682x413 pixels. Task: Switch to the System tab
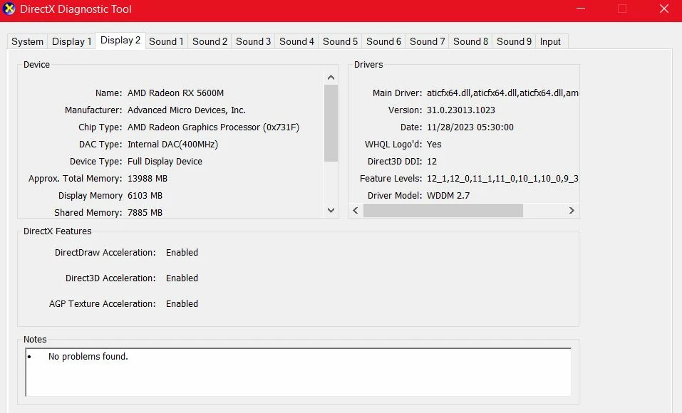pos(27,42)
